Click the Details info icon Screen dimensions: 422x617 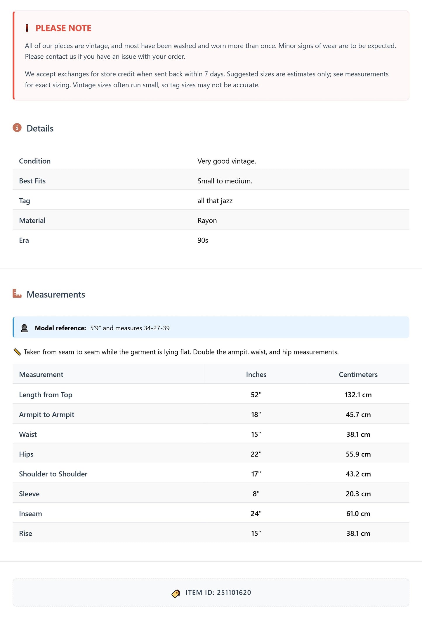pyautogui.click(x=17, y=128)
